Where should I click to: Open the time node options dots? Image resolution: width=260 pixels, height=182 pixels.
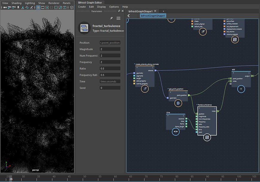click(x=183, y=116)
